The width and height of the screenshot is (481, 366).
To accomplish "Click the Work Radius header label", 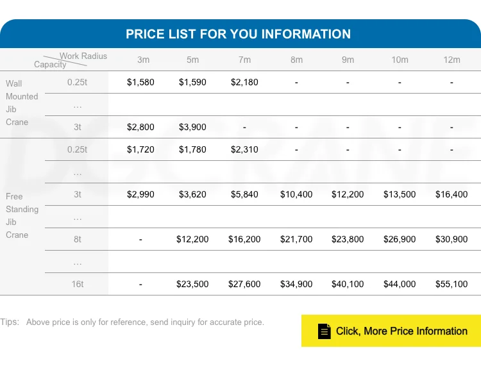I will coord(83,56).
